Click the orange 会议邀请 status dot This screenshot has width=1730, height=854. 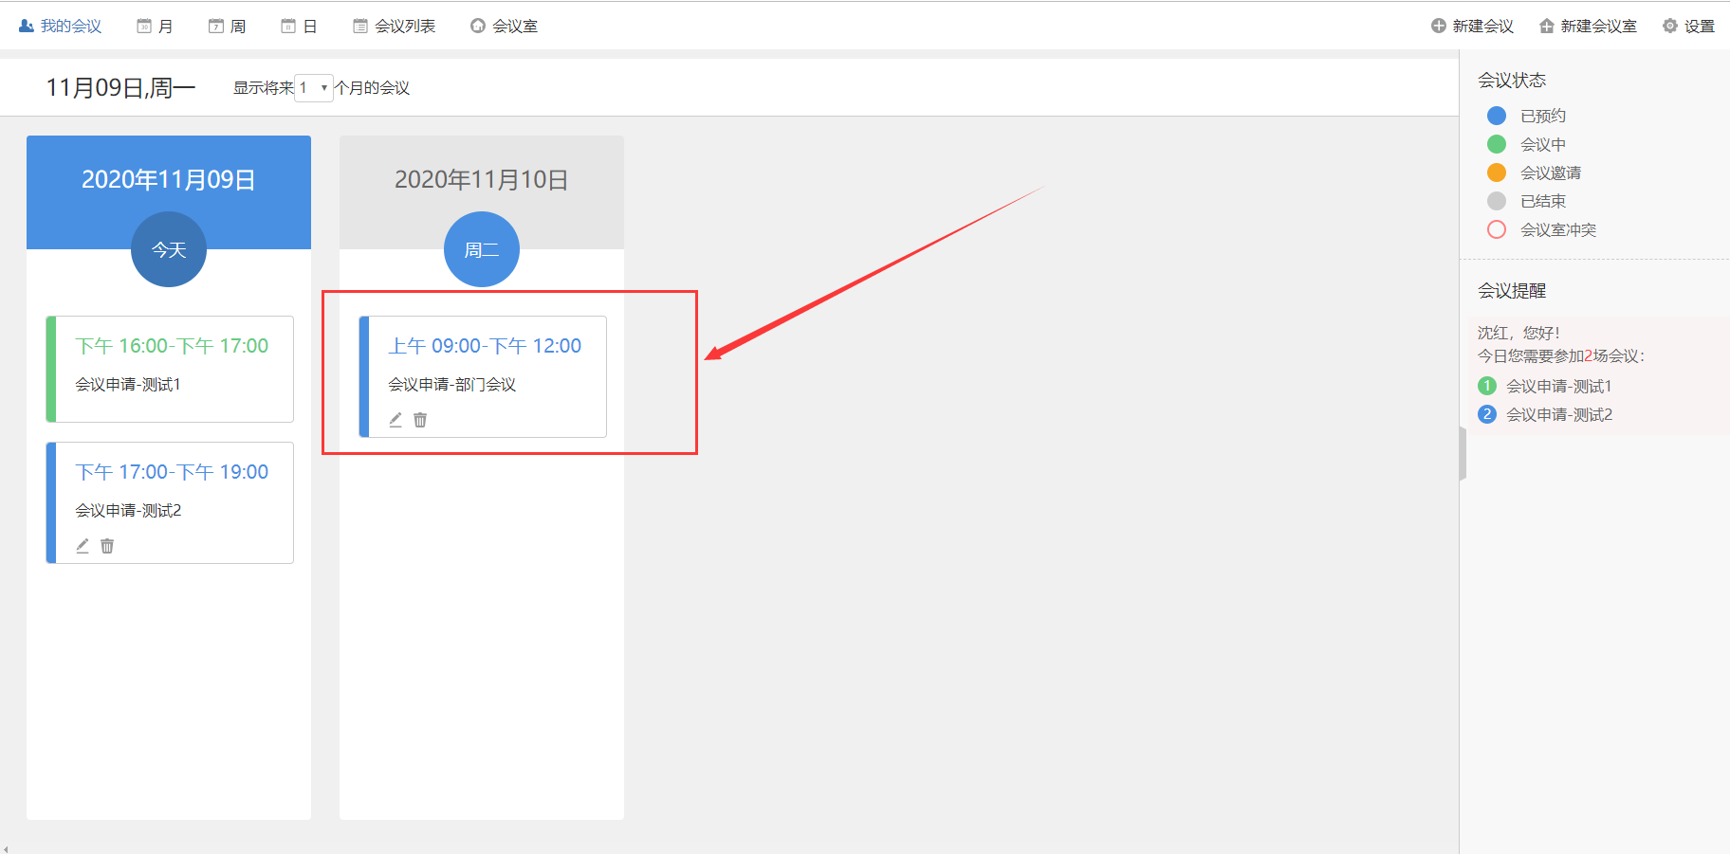click(1497, 173)
